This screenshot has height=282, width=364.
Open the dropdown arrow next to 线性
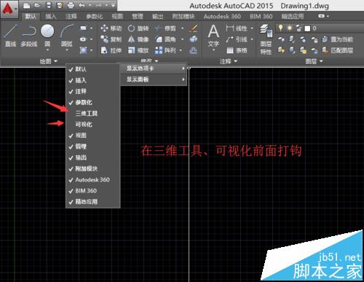(252, 28)
